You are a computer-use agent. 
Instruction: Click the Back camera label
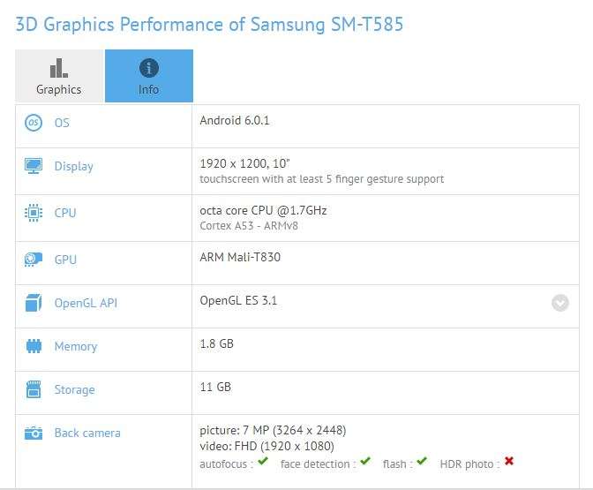point(87,433)
